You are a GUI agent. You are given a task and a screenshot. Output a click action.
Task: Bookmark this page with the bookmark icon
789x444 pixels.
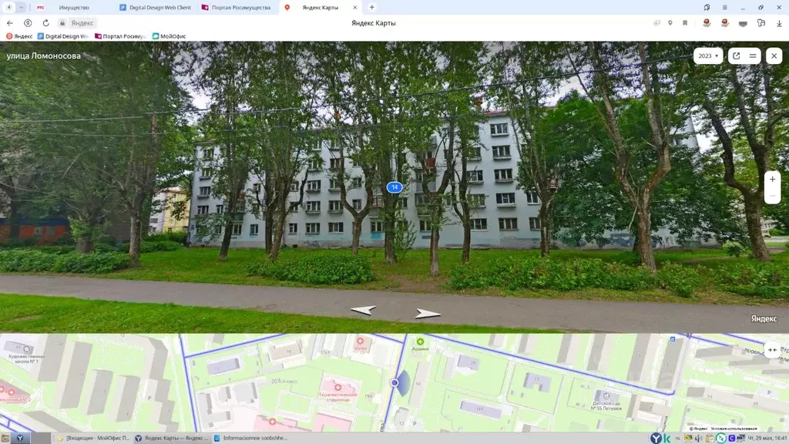pos(685,23)
